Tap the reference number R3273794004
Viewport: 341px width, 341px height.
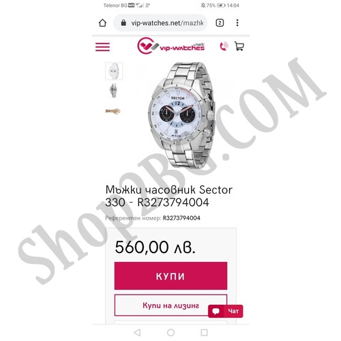pyautogui.click(x=181, y=218)
